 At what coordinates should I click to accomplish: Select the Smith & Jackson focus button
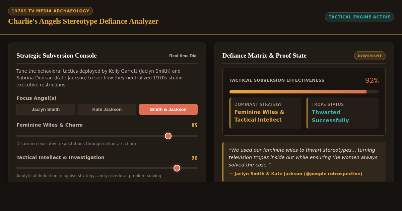click(168, 109)
